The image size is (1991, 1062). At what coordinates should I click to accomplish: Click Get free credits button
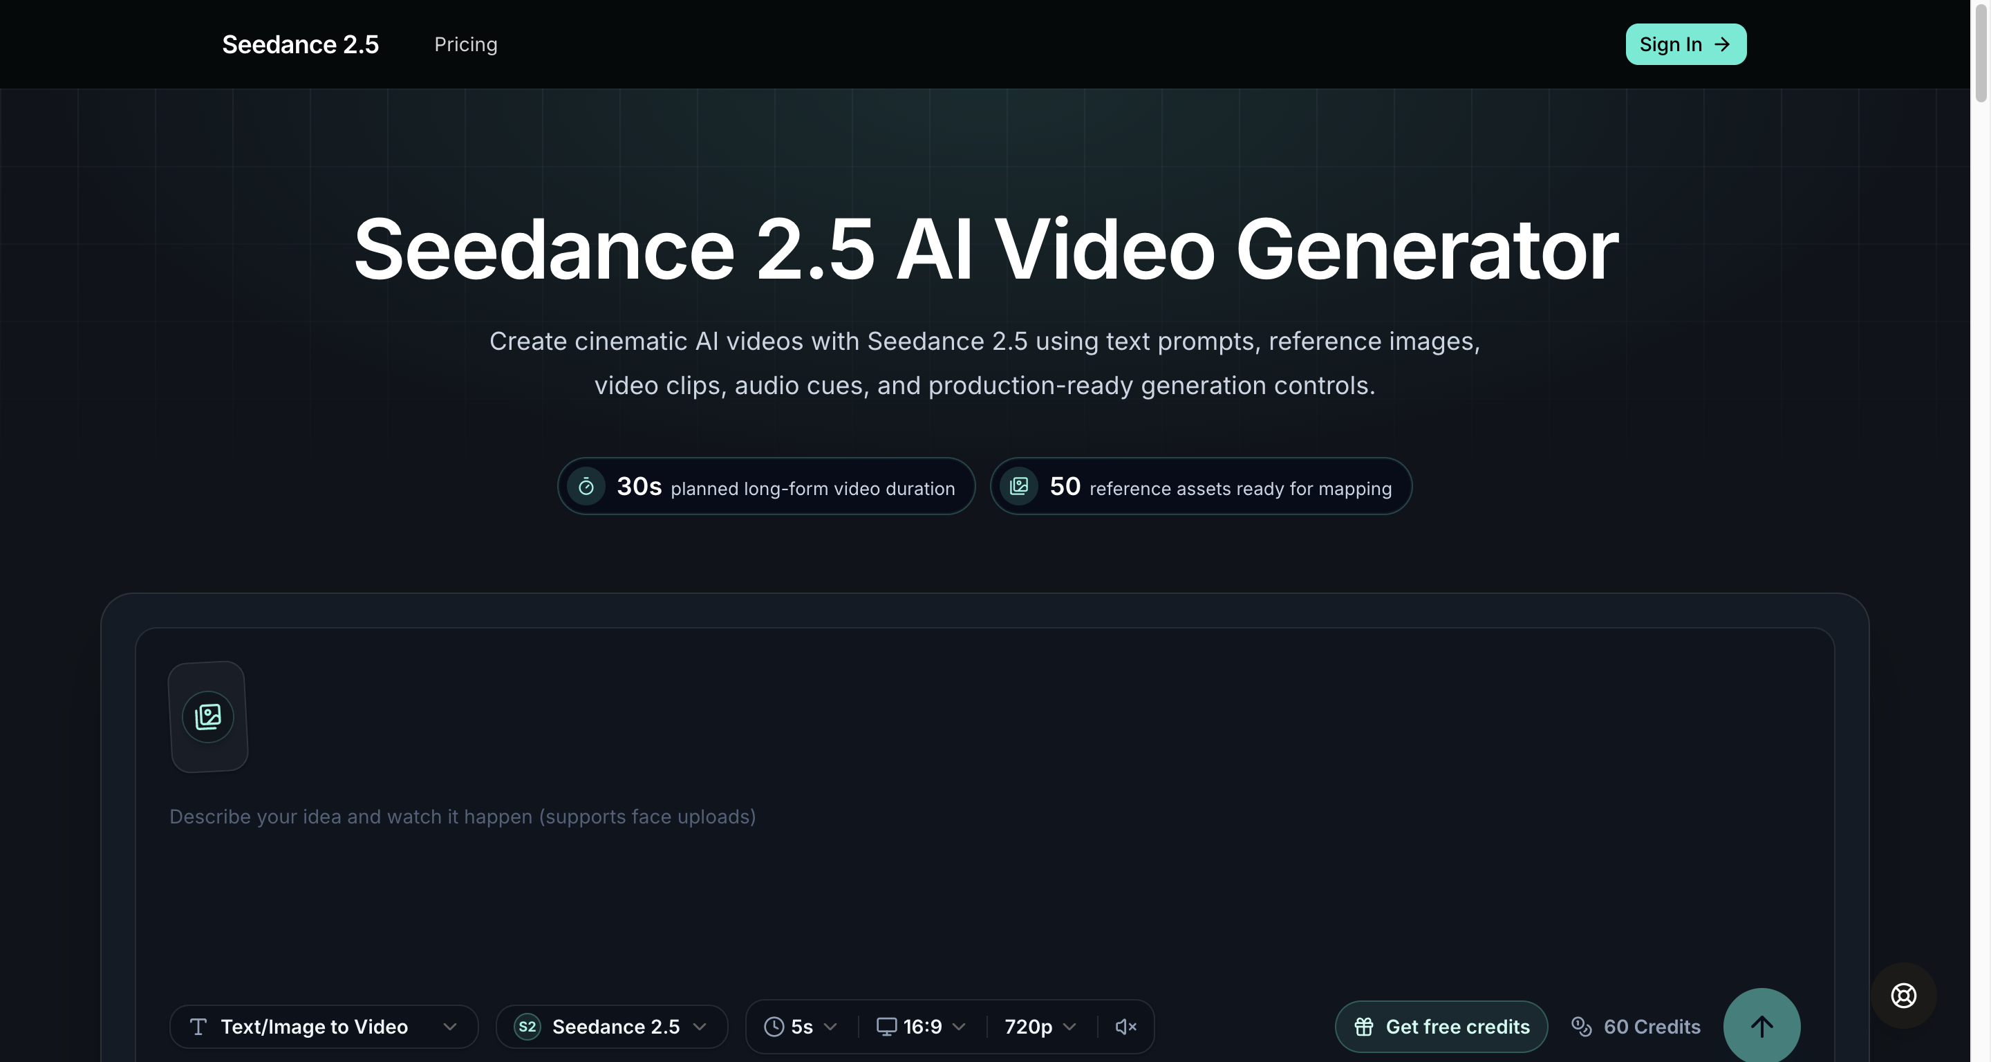(x=1441, y=1027)
